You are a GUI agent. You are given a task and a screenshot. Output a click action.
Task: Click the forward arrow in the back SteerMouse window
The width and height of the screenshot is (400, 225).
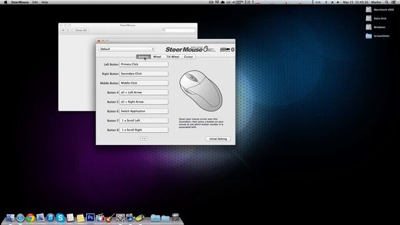click(x=68, y=30)
